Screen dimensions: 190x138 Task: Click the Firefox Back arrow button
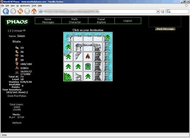click(x=6, y=11)
